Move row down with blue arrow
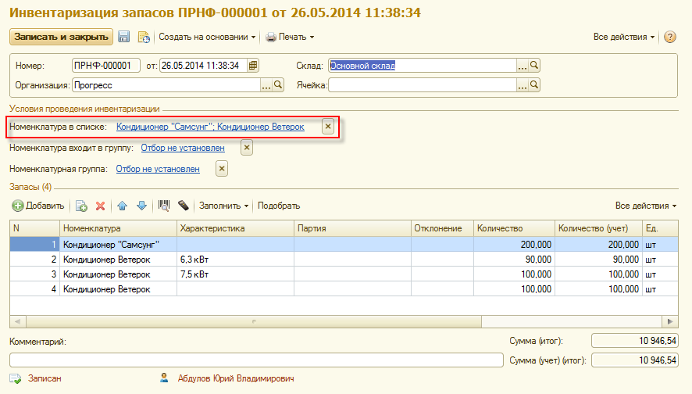This screenshot has width=692, height=394. (x=141, y=206)
